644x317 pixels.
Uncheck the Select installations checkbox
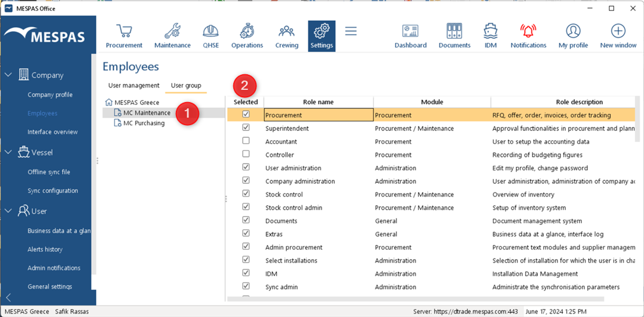tap(245, 260)
